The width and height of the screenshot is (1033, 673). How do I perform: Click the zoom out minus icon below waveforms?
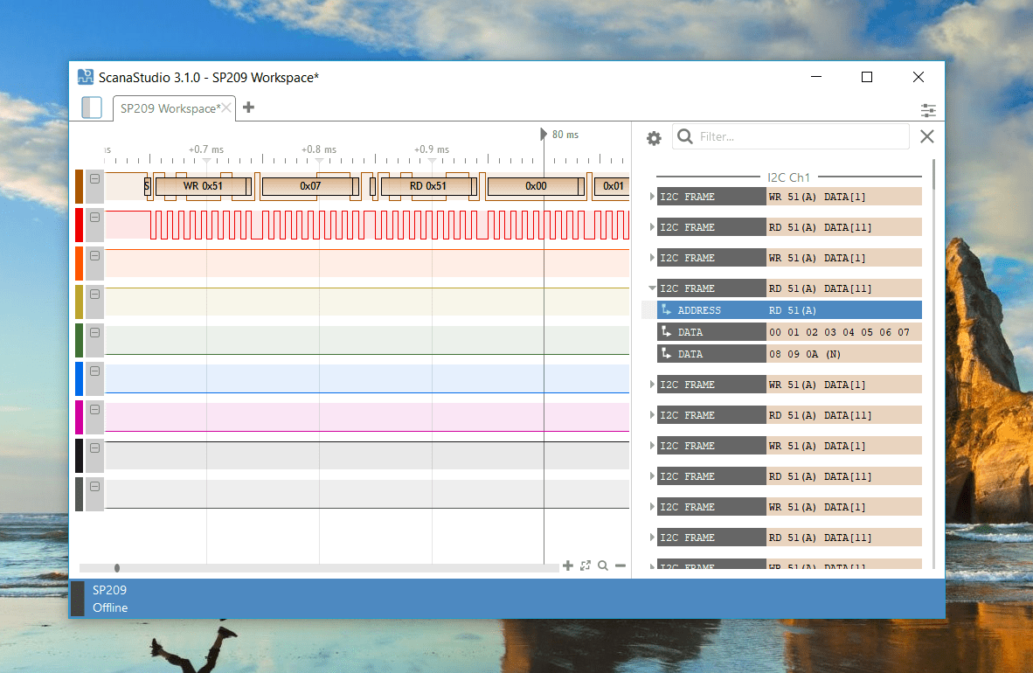pyautogui.click(x=620, y=566)
